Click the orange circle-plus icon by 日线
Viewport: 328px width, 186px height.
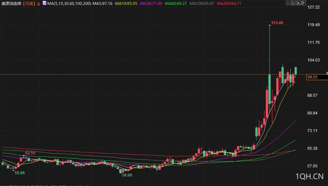pos(39,4)
